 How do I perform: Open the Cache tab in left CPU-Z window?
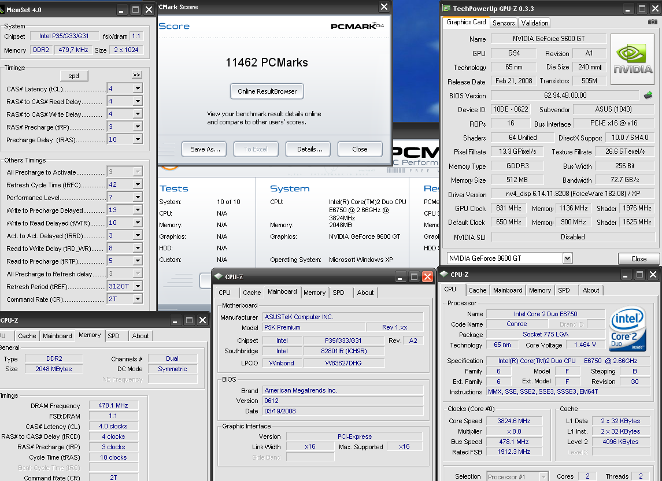(27, 336)
